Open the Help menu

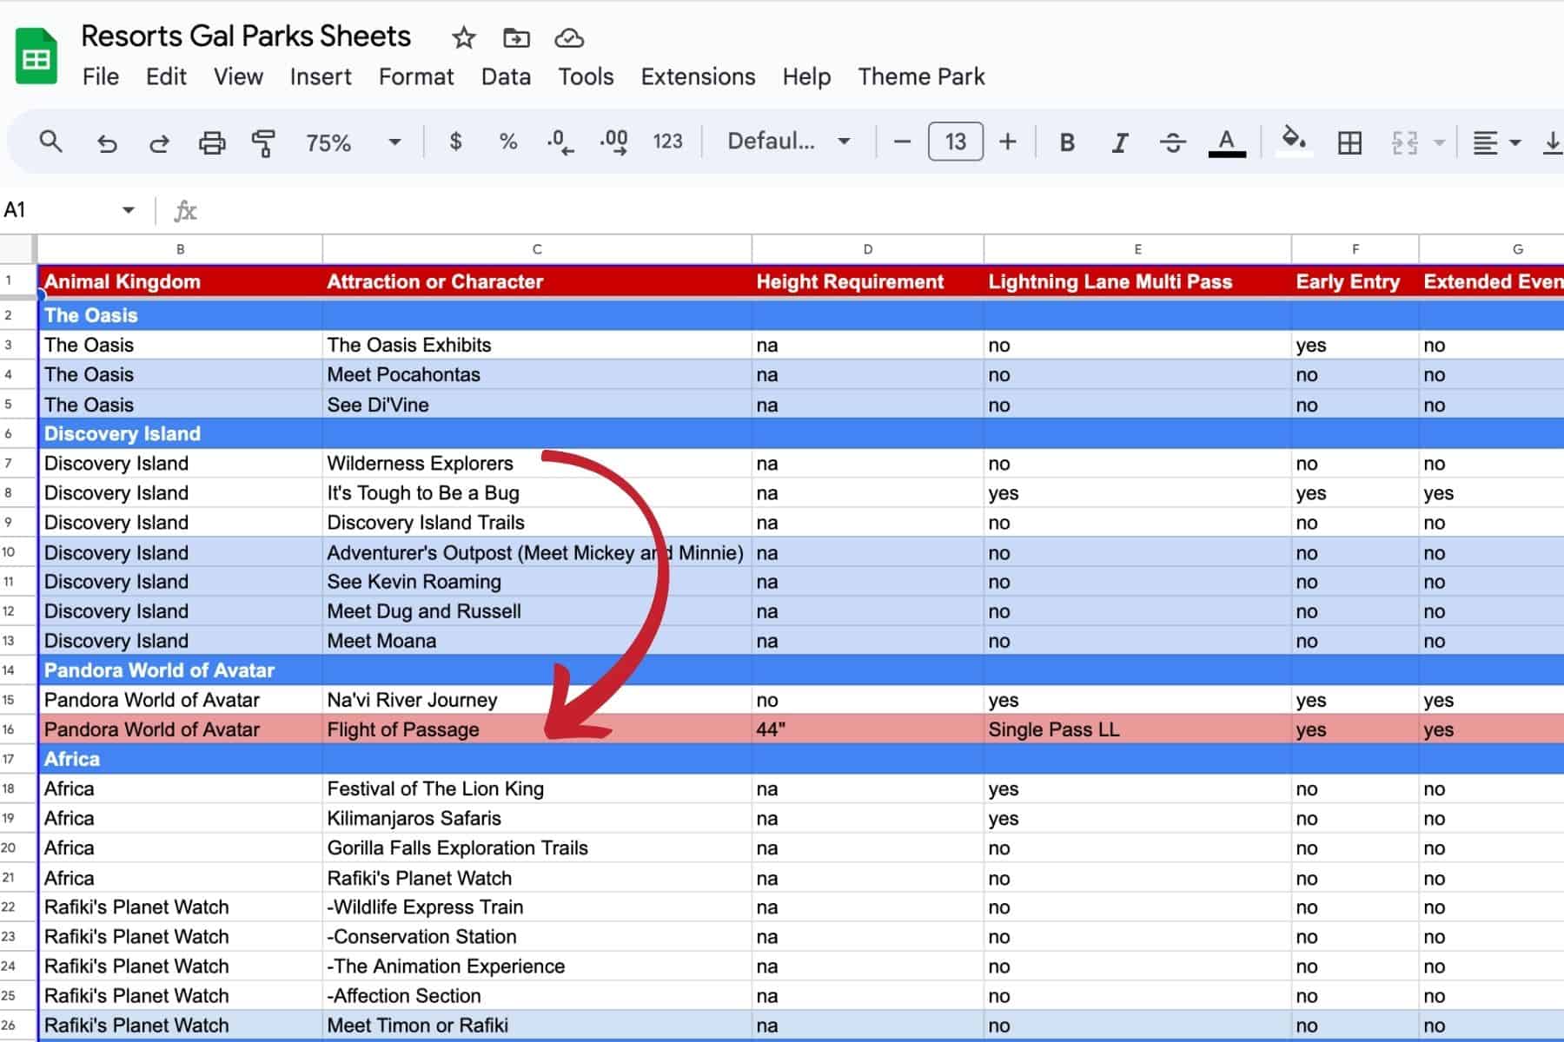pyautogui.click(x=806, y=76)
